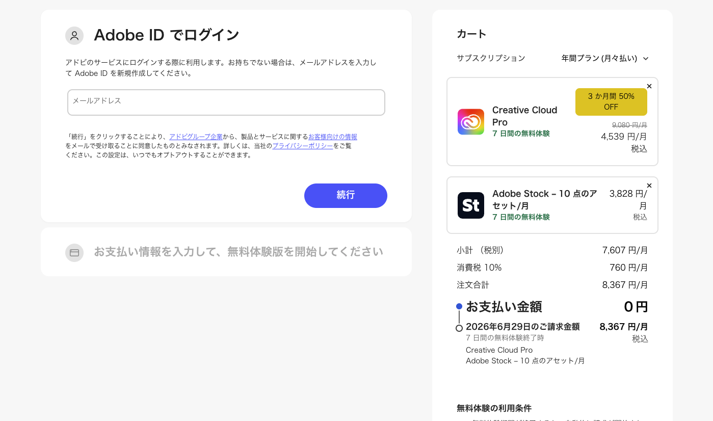Click the subscription dropdown chevron arrow
The width and height of the screenshot is (713, 421).
[x=646, y=59]
